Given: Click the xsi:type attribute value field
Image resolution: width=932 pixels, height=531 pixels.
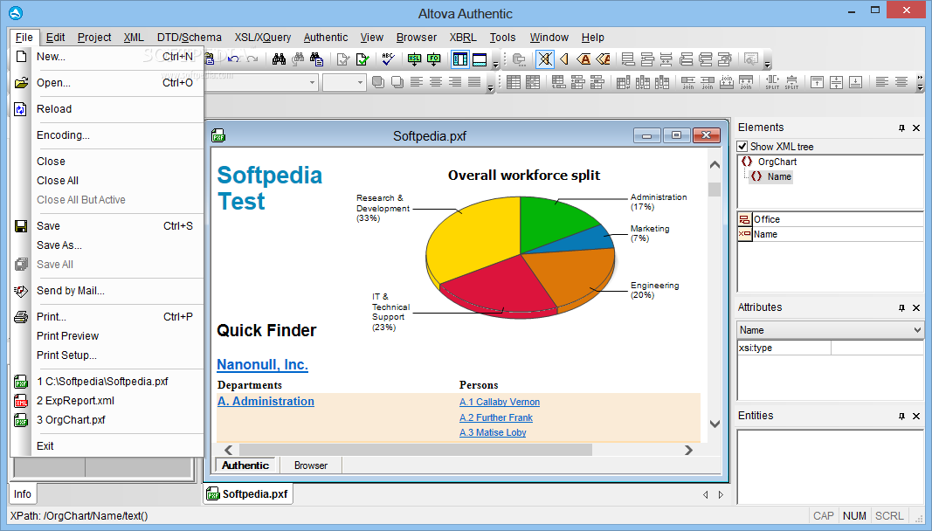Looking at the screenshot, I should [x=877, y=348].
